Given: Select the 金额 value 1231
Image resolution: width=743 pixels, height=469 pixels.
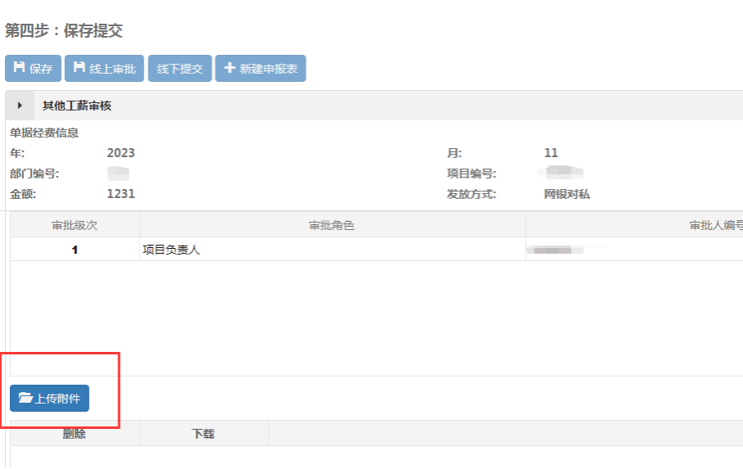Looking at the screenshot, I should pyautogui.click(x=121, y=194).
